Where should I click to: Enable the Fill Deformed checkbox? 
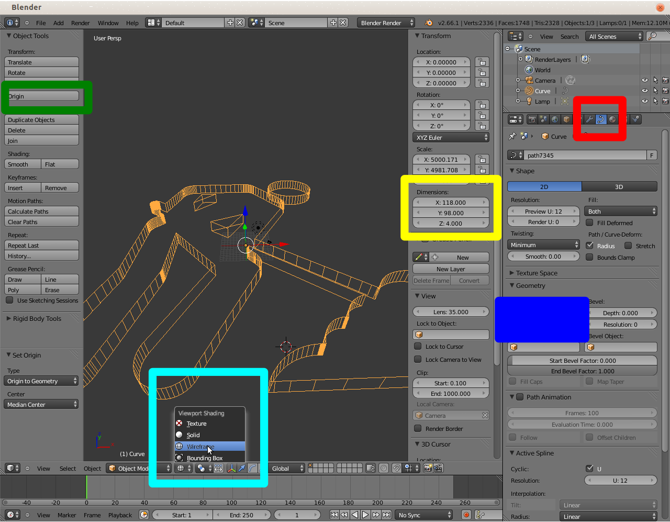tap(589, 223)
